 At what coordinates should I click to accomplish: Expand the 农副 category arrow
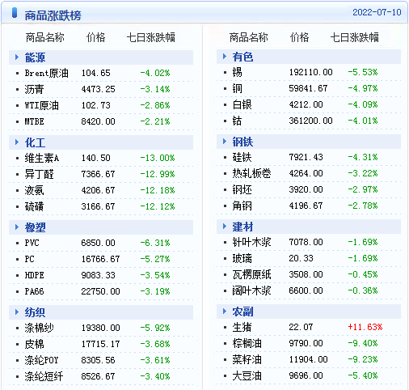pos(225,312)
